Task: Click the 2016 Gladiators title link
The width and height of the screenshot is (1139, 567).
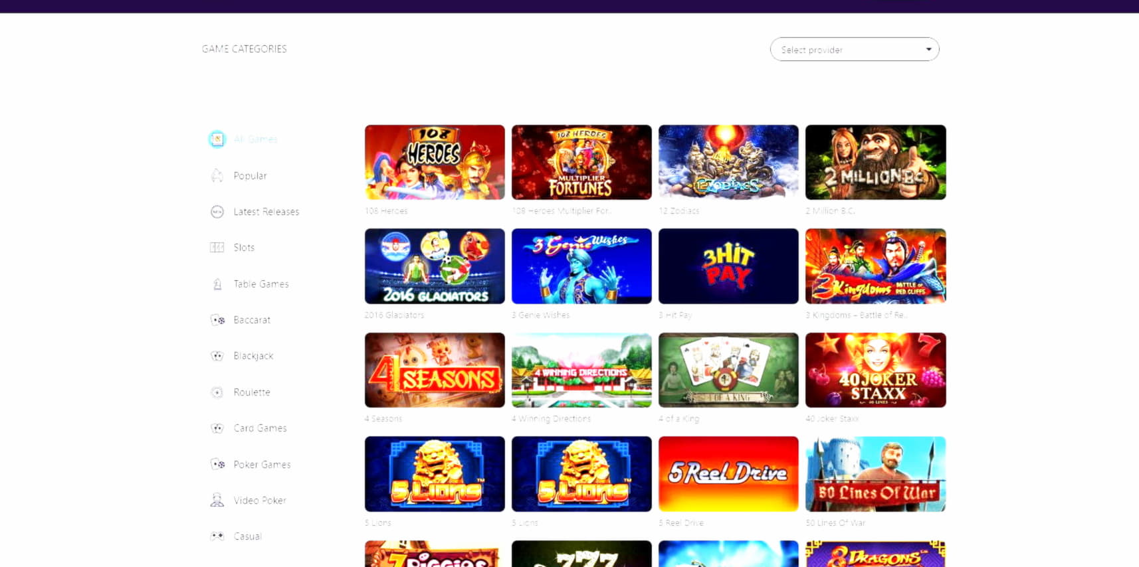Action: (x=394, y=315)
